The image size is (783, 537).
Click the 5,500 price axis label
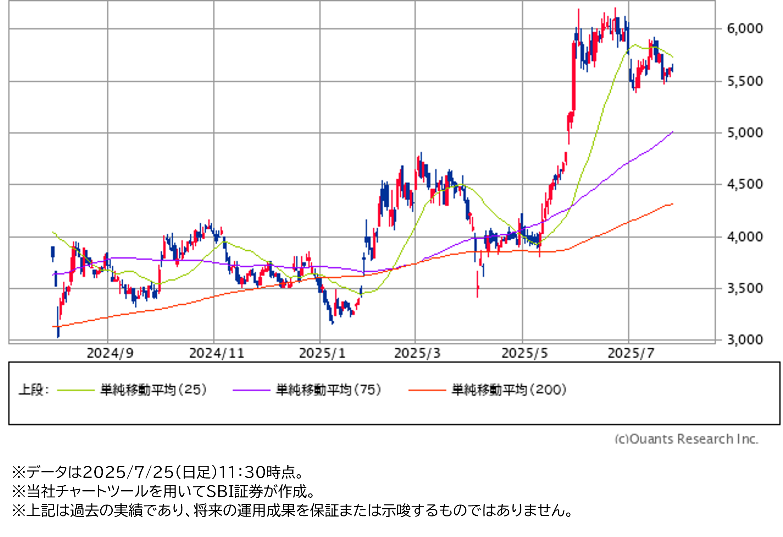[745, 81]
